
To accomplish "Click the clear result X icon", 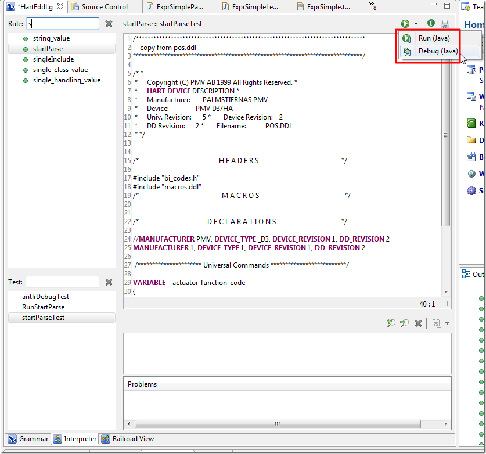I will tap(418, 323).
